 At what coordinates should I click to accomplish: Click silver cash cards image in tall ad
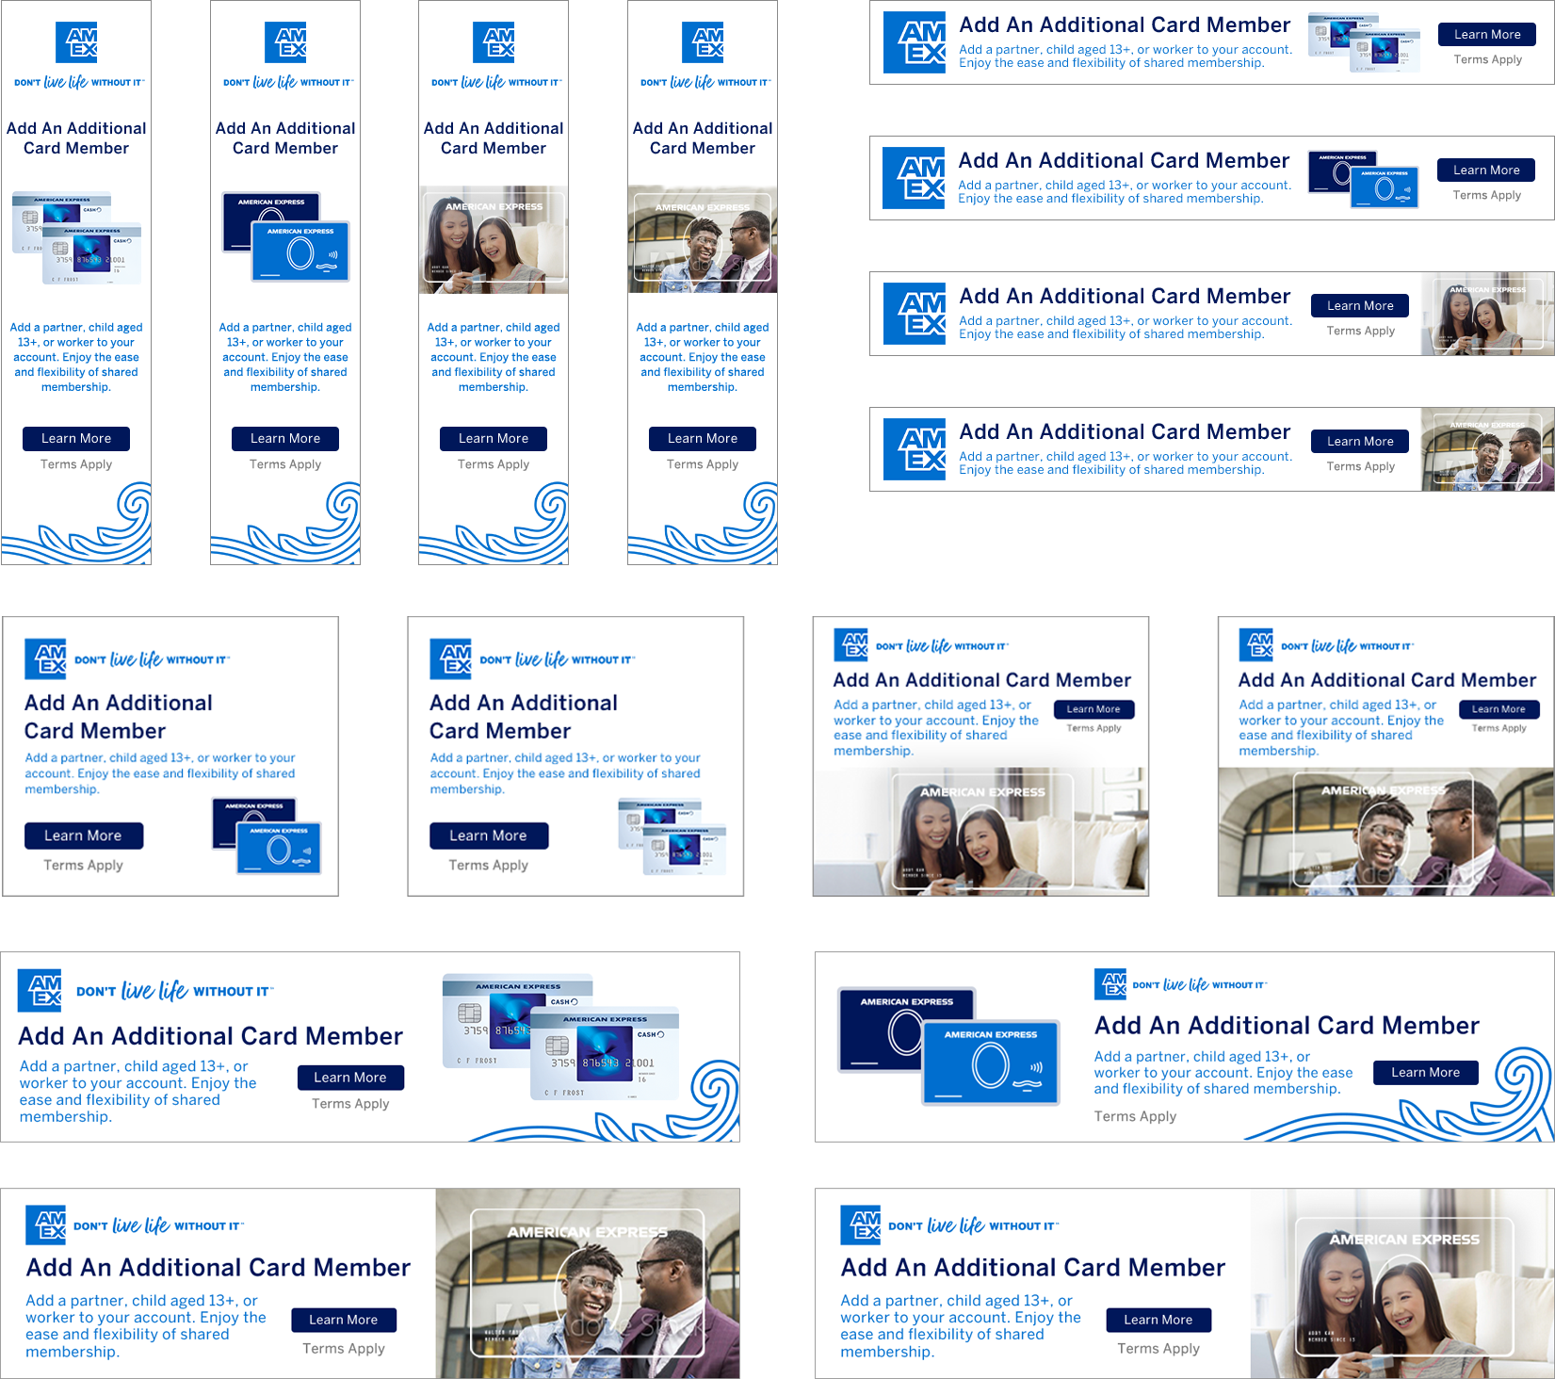tap(76, 238)
